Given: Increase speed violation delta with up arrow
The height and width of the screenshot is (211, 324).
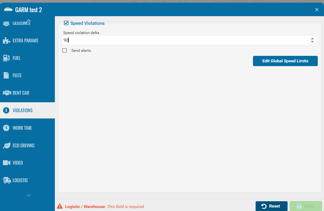Looking at the screenshot, I should point(312,39).
